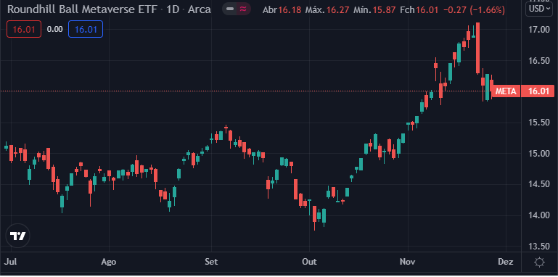This screenshot has width=558, height=277.
Task: Click the 15.00 price scale label
Action: pos(539,154)
